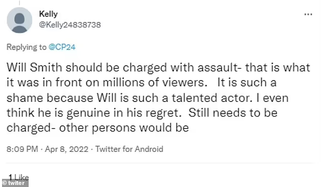Screen dimensions: 322x187
Task: Click the 8:09 PM timestamp
Action: point(22,149)
